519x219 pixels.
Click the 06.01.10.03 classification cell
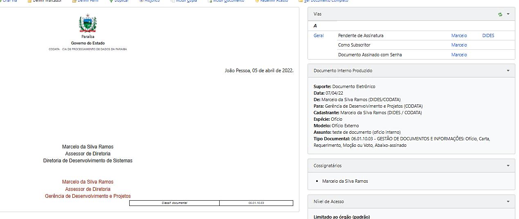(256, 203)
